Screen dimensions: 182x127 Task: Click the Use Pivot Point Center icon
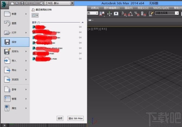102,14
